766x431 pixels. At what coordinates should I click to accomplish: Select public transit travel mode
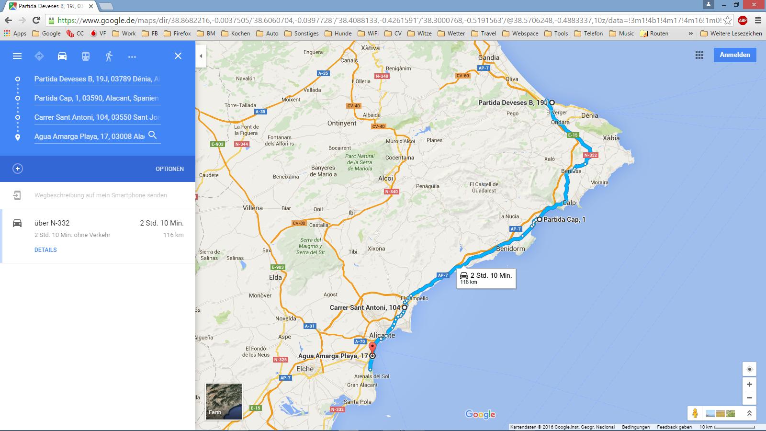(x=85, y=56)
